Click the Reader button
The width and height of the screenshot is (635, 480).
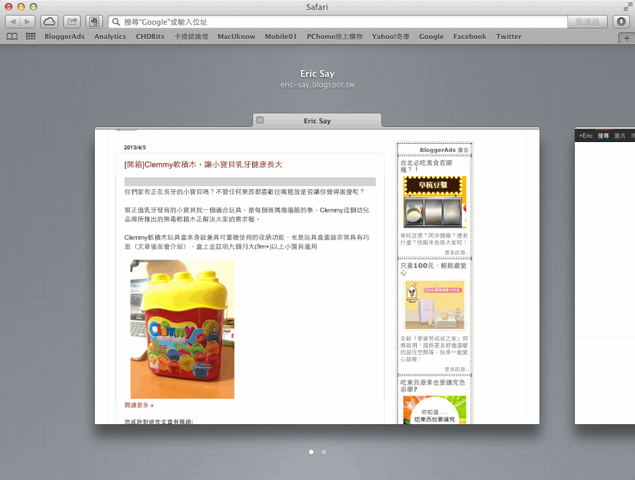tap(587, 22)
